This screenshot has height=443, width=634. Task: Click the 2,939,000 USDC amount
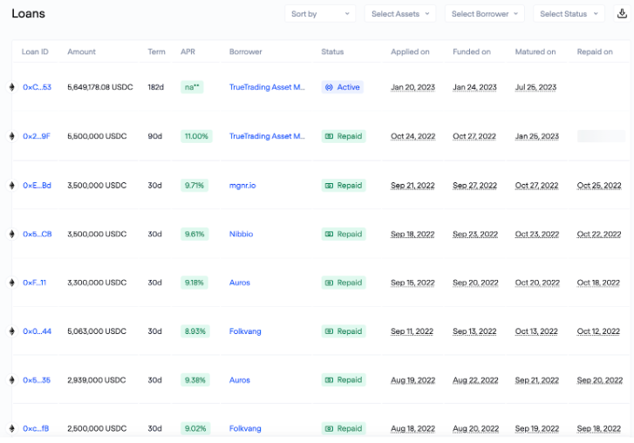pos(97,380)
